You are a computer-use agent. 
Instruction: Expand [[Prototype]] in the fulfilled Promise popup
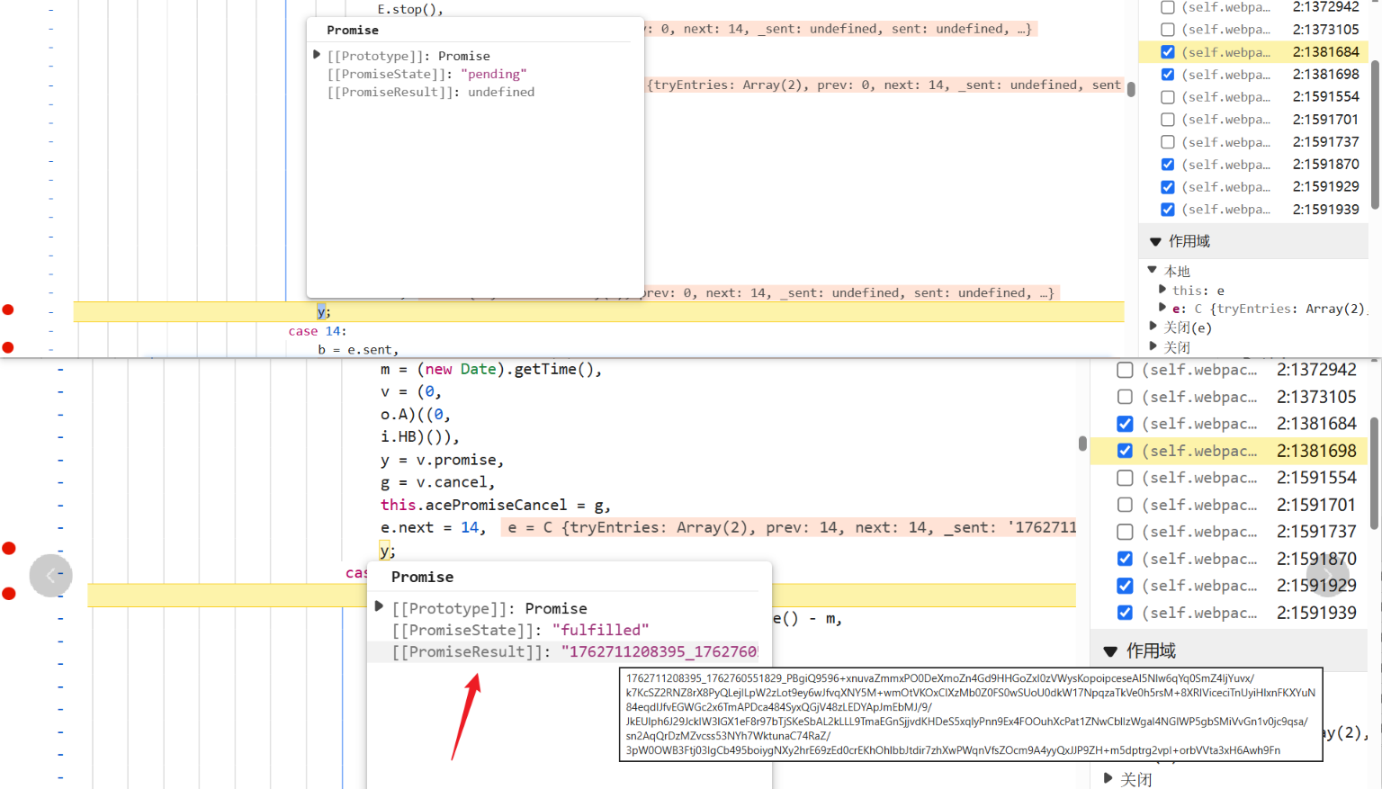coord(380,607)
